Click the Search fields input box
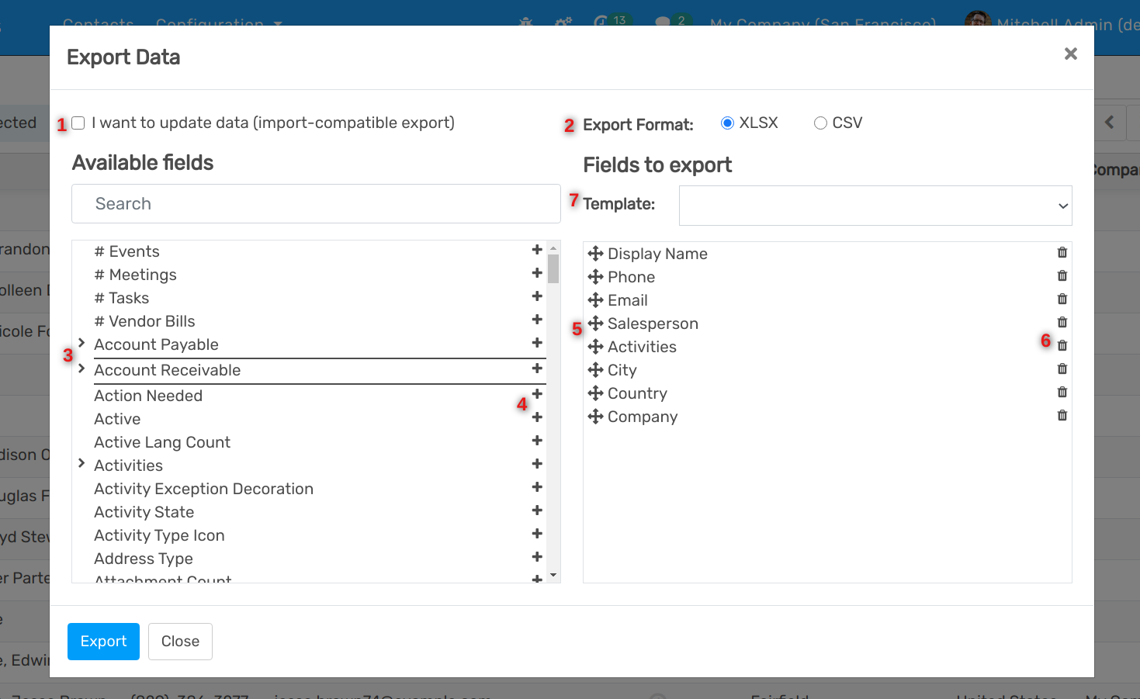 (315, 203)
